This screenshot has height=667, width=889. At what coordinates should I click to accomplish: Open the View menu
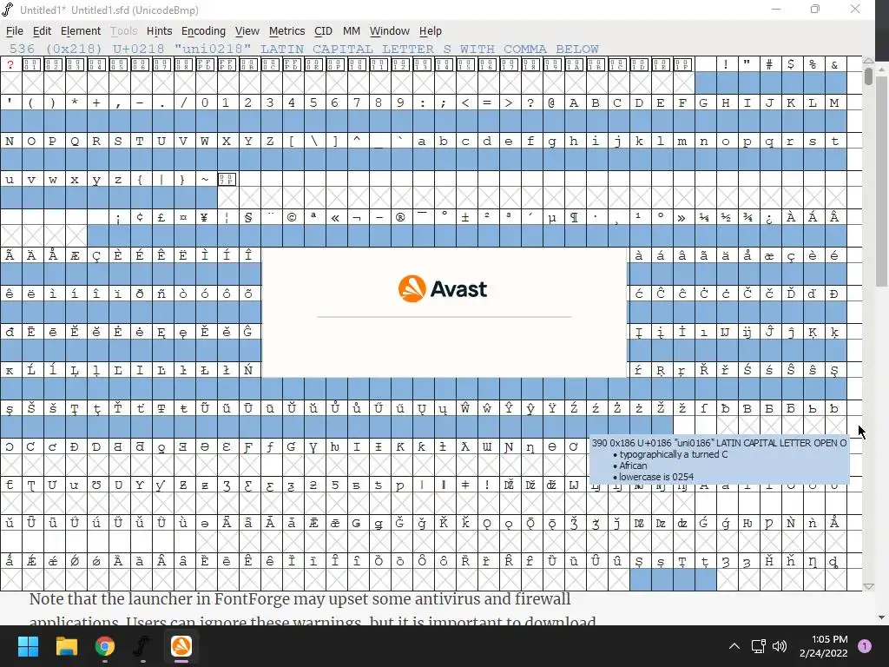(247, 31)
